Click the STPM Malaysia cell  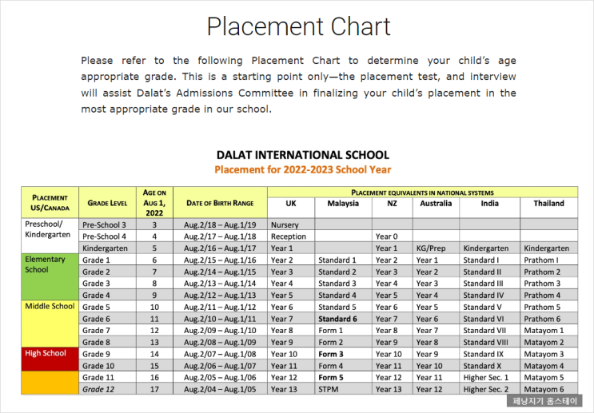point(343,389)
